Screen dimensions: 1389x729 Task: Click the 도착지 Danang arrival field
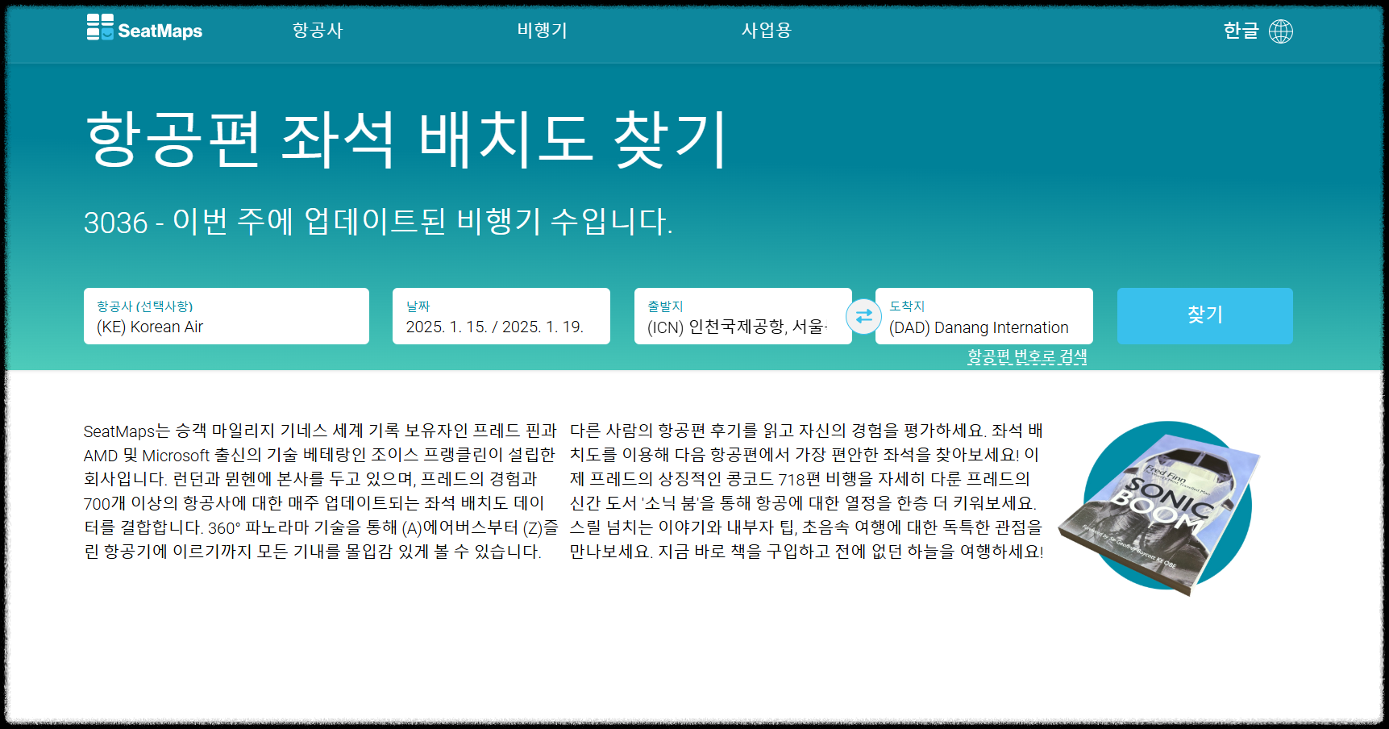pyautogui.click(x=984, y=316)
